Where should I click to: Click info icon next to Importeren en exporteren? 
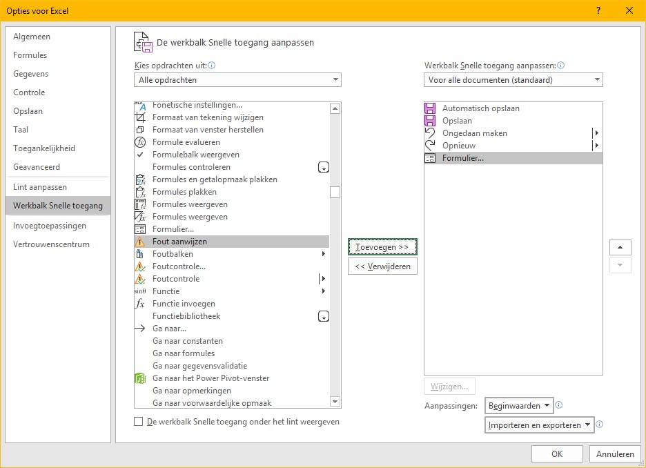coord(600,425)
